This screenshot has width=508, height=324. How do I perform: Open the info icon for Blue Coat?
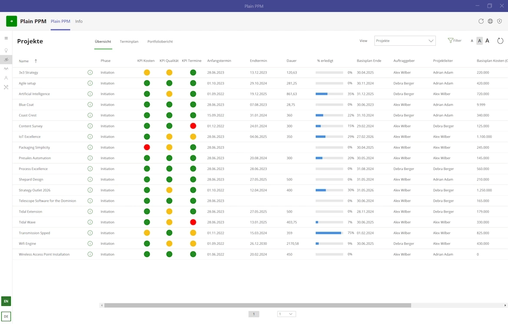(90, 105)
